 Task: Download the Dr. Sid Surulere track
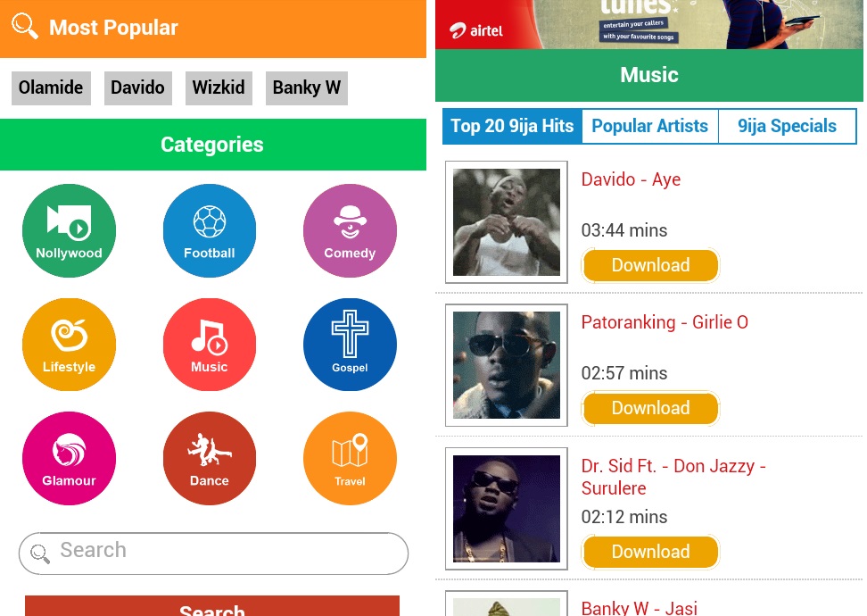(x=650, y=551)
